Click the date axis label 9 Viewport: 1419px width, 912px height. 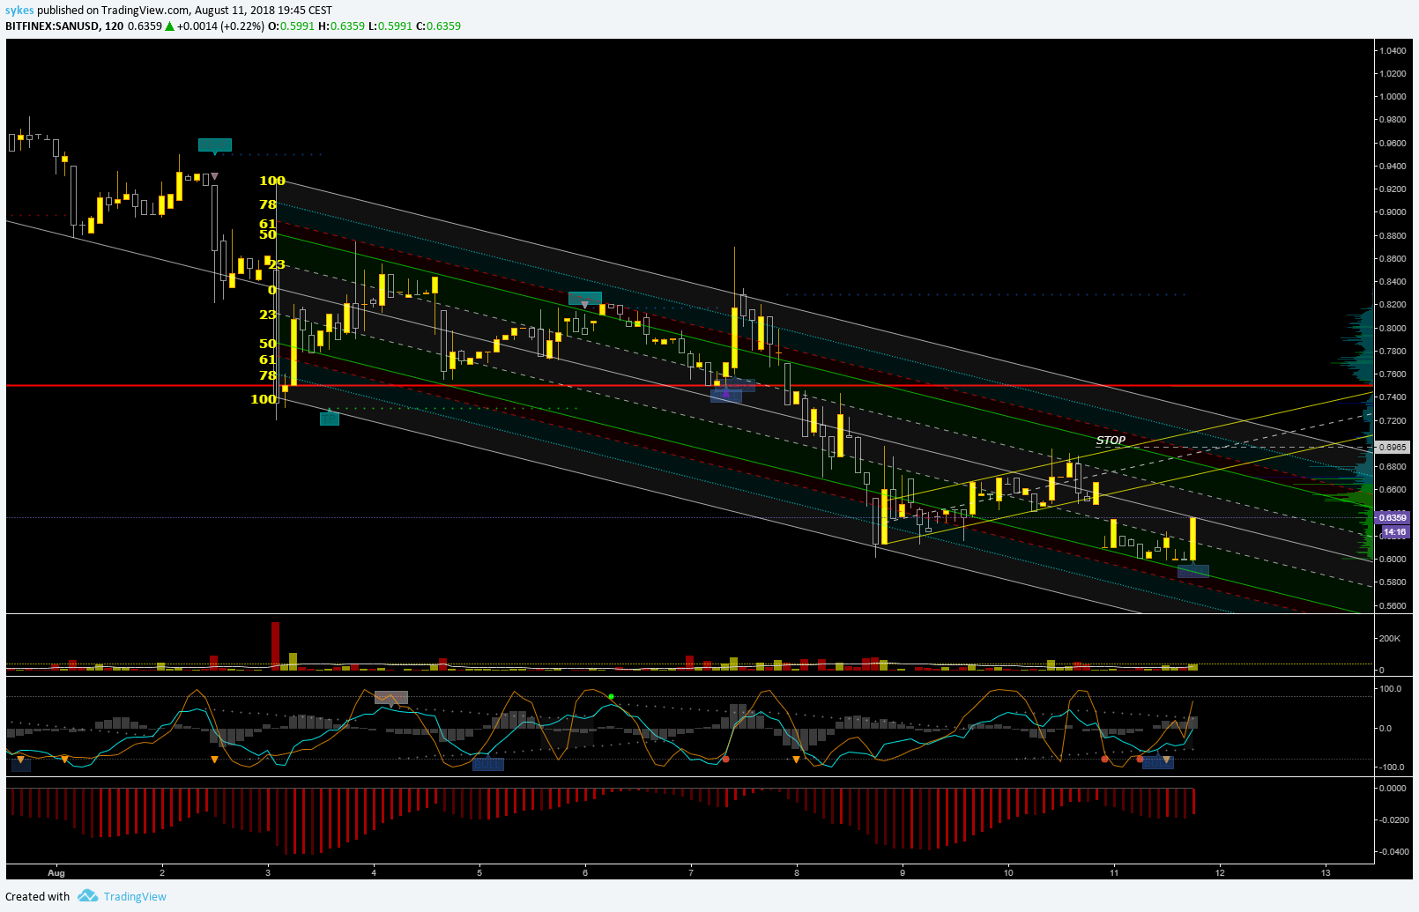click(903, 873)
